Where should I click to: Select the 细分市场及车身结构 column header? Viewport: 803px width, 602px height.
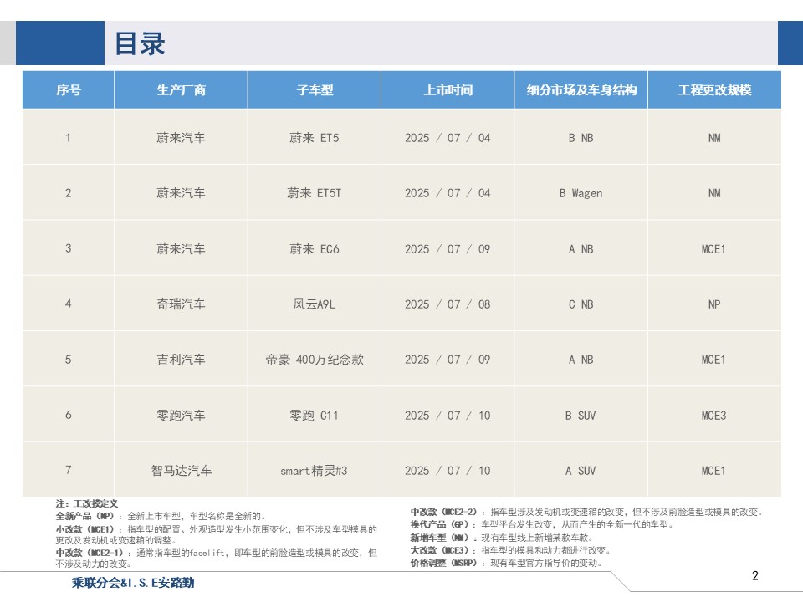coord(581,90)
